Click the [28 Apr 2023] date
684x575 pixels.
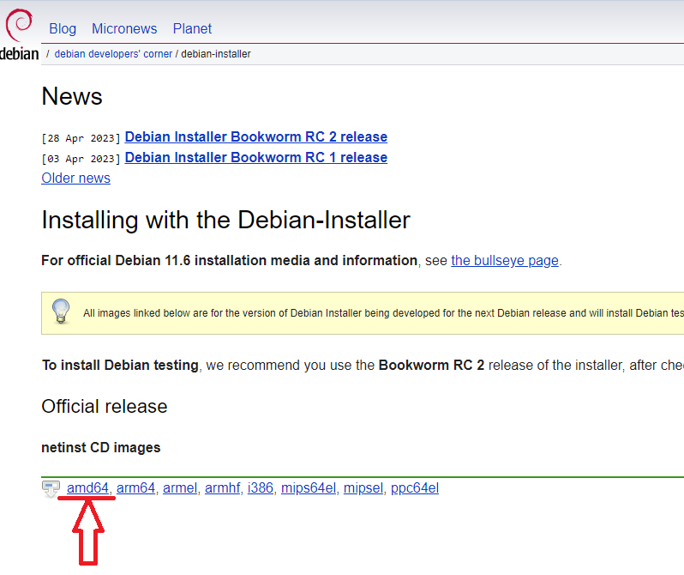point(81,138)
